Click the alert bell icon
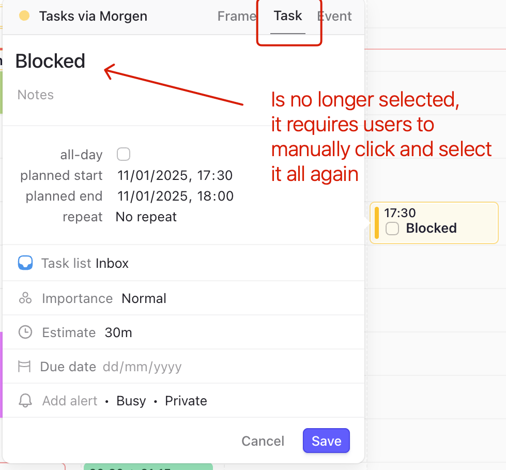This screenshot has height=470, width=506. 25,401
